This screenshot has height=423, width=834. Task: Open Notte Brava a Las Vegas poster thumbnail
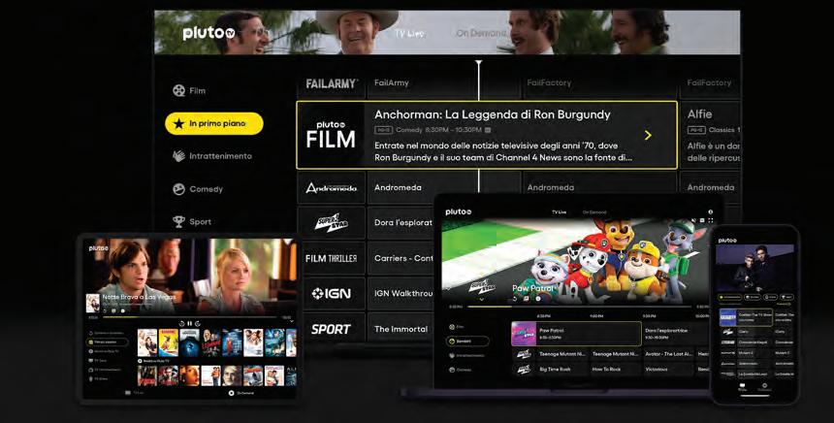[x=92, y=303]
